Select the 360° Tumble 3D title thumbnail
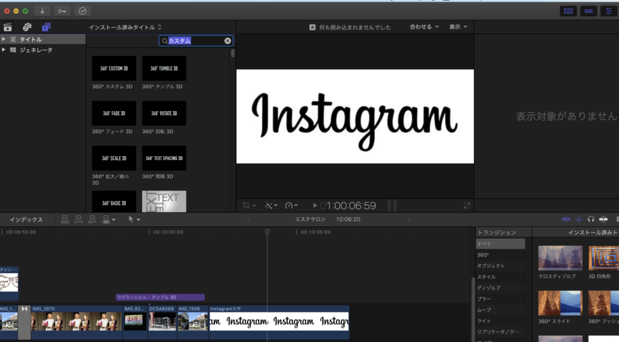Image resolution: width=619 pixels, height=342 pixels. (x=164, y=68)
